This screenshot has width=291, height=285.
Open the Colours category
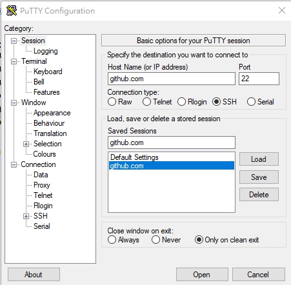tap(45, 154)
